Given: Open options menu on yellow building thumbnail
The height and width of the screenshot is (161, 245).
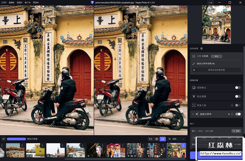Looking at the screenshot, I should [x=42, y=146].
